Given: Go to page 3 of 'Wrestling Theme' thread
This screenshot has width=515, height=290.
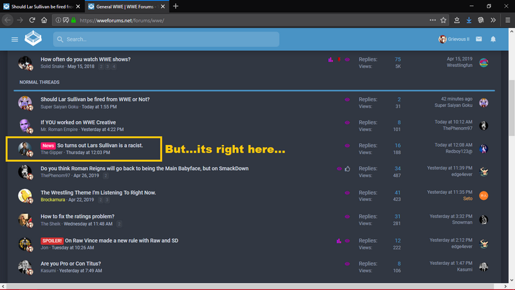Looking at the screenshot, I should pos(107,200).
